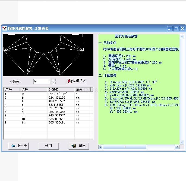The height and width of the screenshot is (181, 186).
Task: Select the β row in results table
Action: [x=48, y=94]
